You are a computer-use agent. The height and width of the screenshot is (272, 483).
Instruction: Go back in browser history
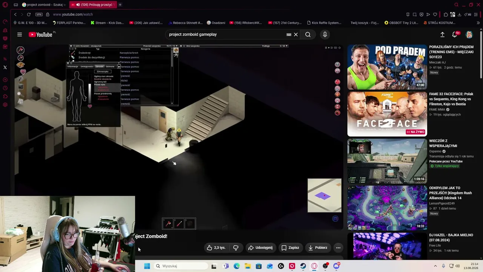point(15,14)
